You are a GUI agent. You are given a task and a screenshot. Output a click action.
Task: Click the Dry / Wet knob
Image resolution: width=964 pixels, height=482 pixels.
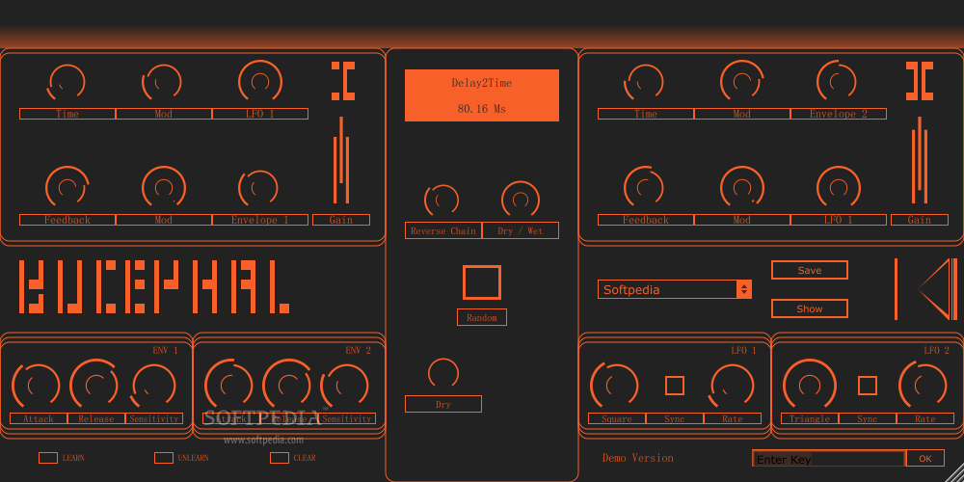(x=521, y=200)
